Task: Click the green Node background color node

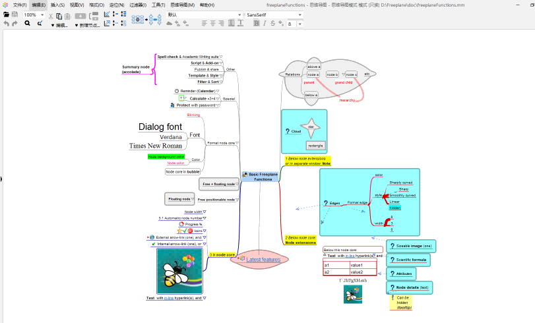Action: click(x=166, y=156)
